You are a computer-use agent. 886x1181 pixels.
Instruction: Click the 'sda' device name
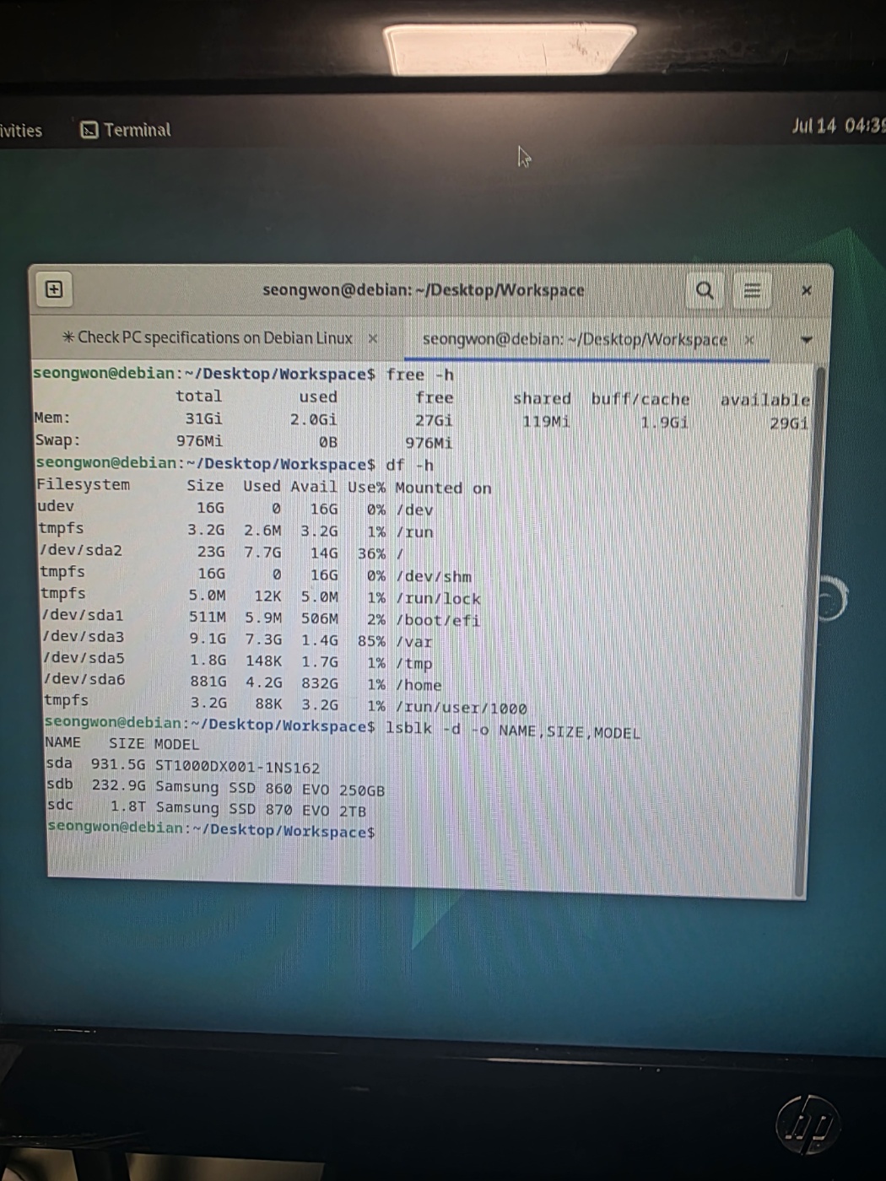(59, 763)
